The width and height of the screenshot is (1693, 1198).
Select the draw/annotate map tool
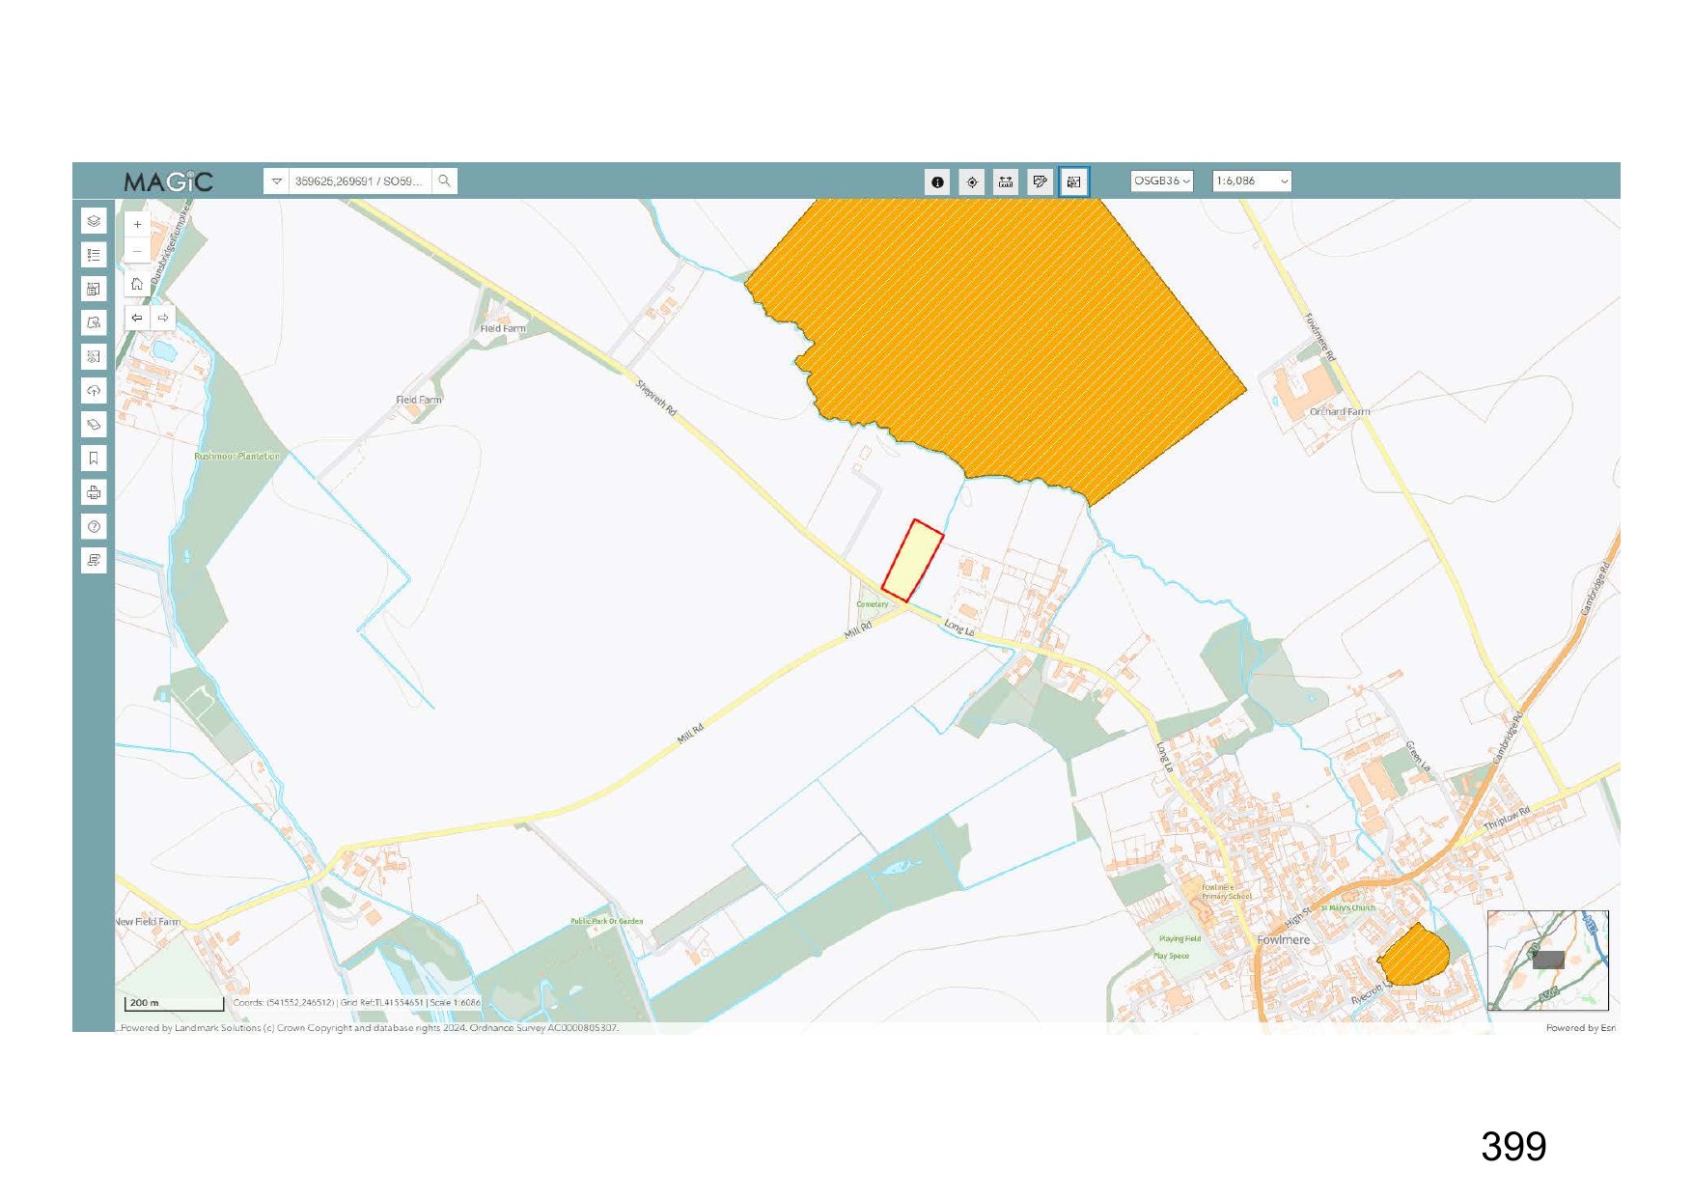click(x=1040, y=181)
